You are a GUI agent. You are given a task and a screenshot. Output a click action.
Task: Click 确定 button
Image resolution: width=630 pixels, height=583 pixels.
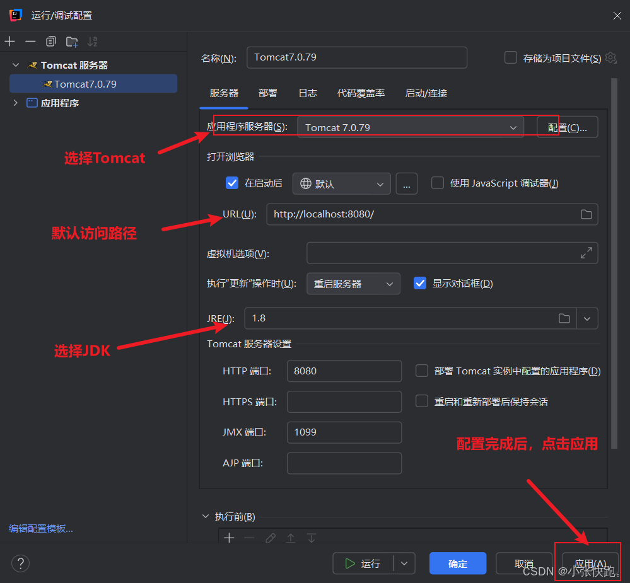(x=458, y=563)
